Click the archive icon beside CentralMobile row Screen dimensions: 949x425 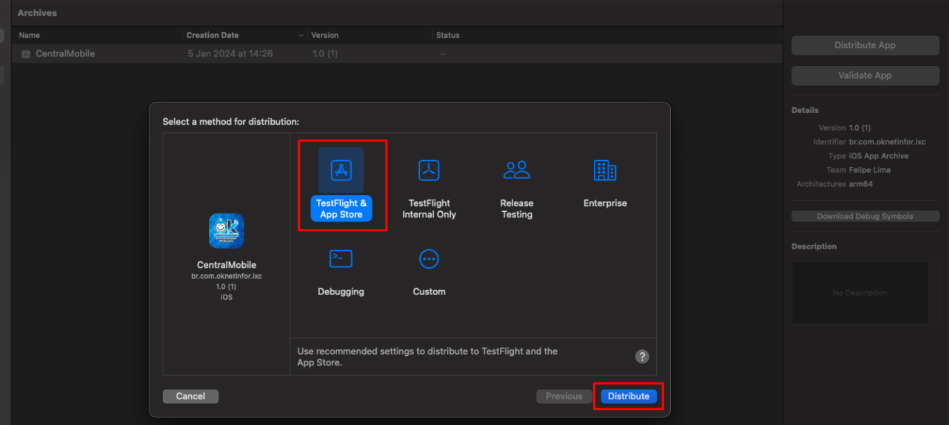pyautogui.click(x=26, y=54)
